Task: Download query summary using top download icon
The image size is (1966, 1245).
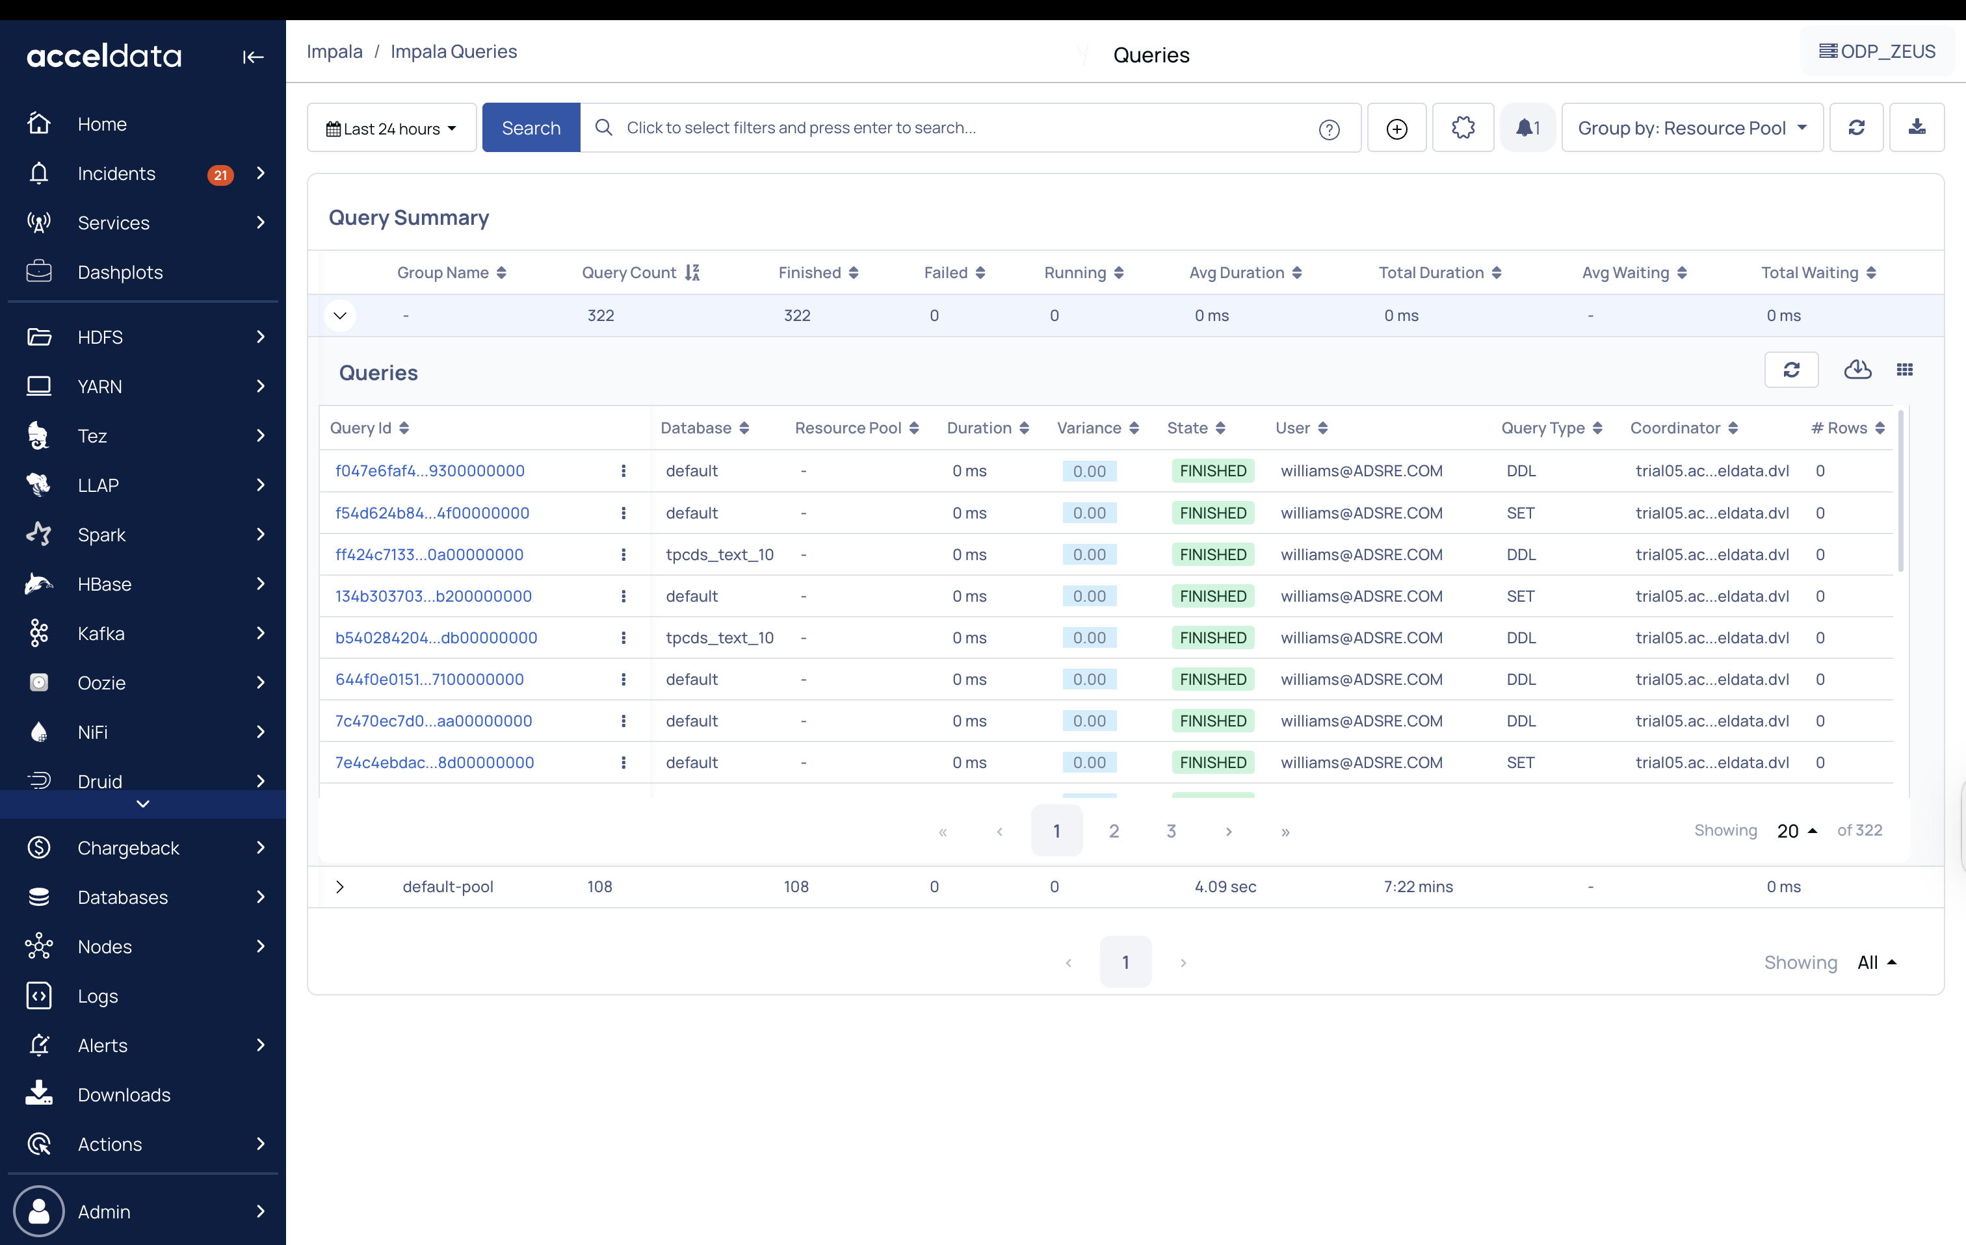Action: 1916,127
